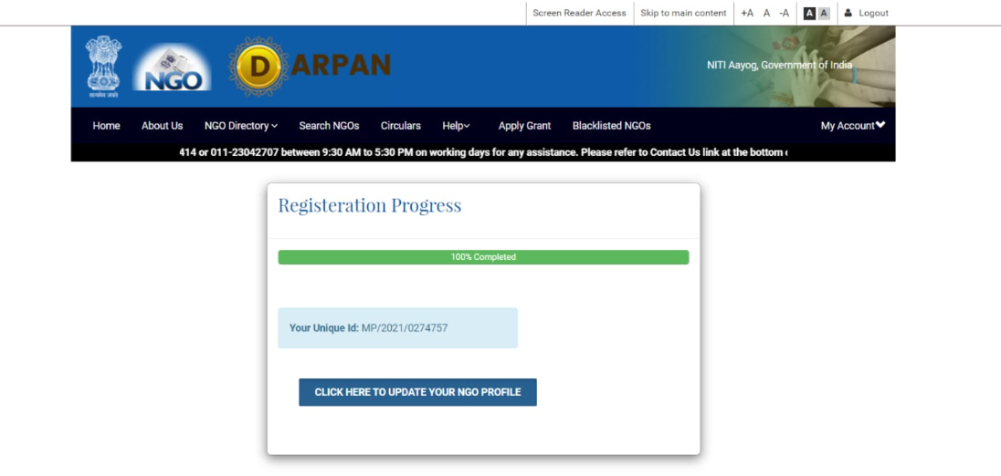
Task: Switch to dark high-contrast theme A
Action: pyautogui.click(x=809, y=13)
